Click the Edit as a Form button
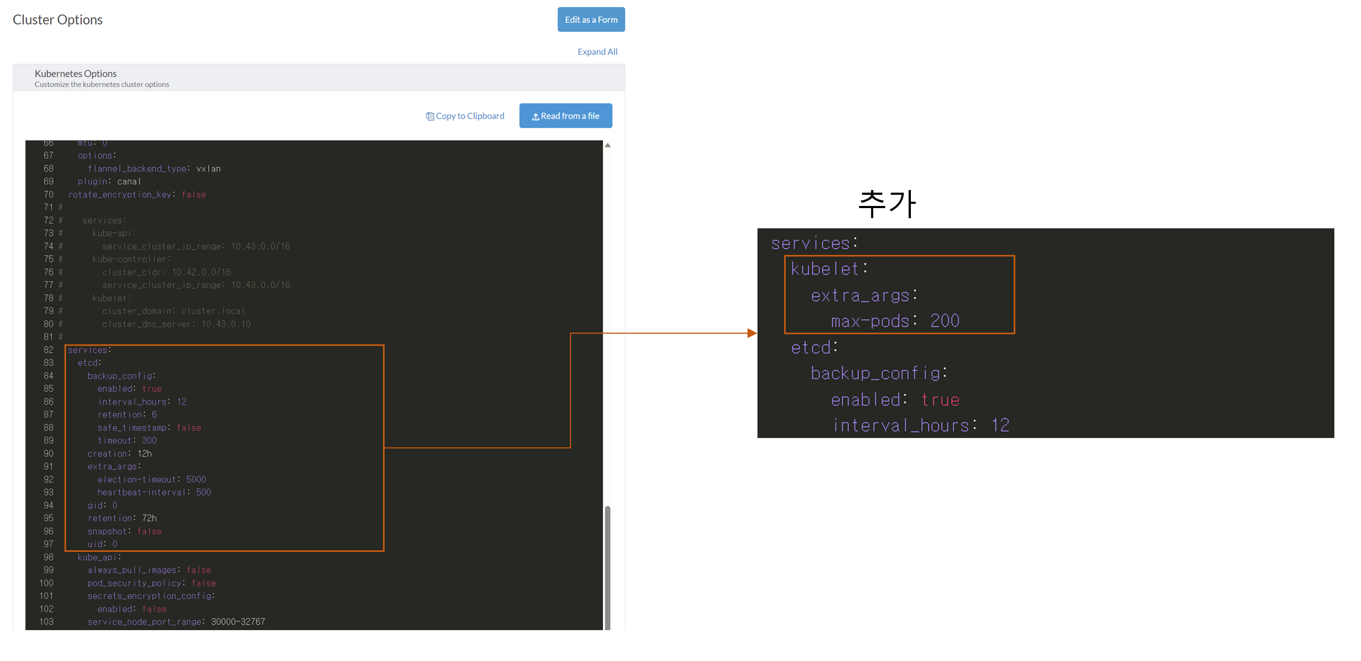Viewport: 1361px width, 661px height. point(591,20)
